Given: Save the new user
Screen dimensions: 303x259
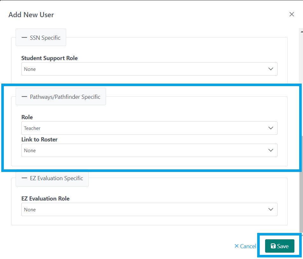Looking at the screenshot, I should point(280,246).
